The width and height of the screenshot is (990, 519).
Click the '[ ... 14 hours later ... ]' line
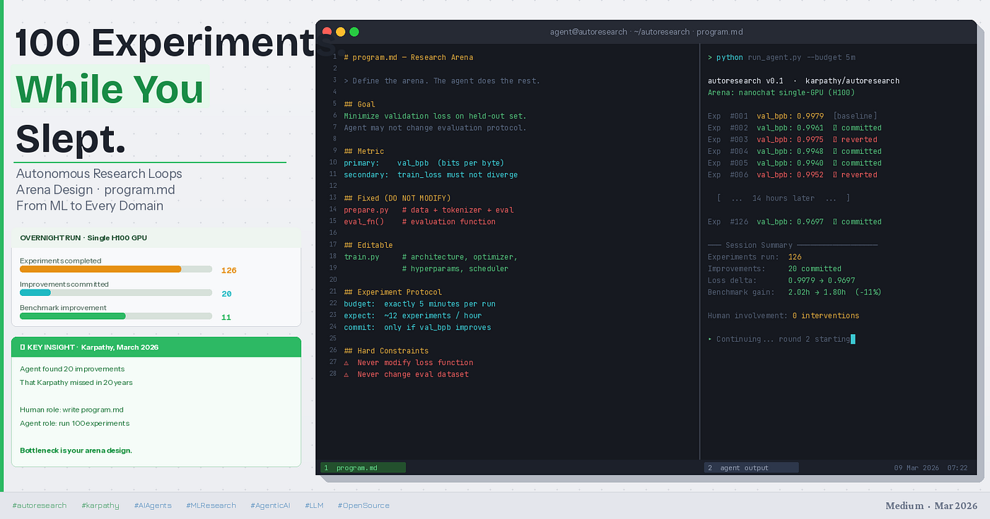pyautogui.click(x=783, y=198)
